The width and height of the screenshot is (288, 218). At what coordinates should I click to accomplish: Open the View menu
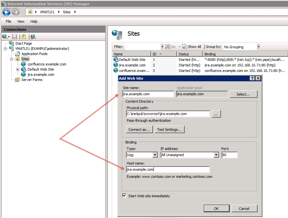click(21, 21)
